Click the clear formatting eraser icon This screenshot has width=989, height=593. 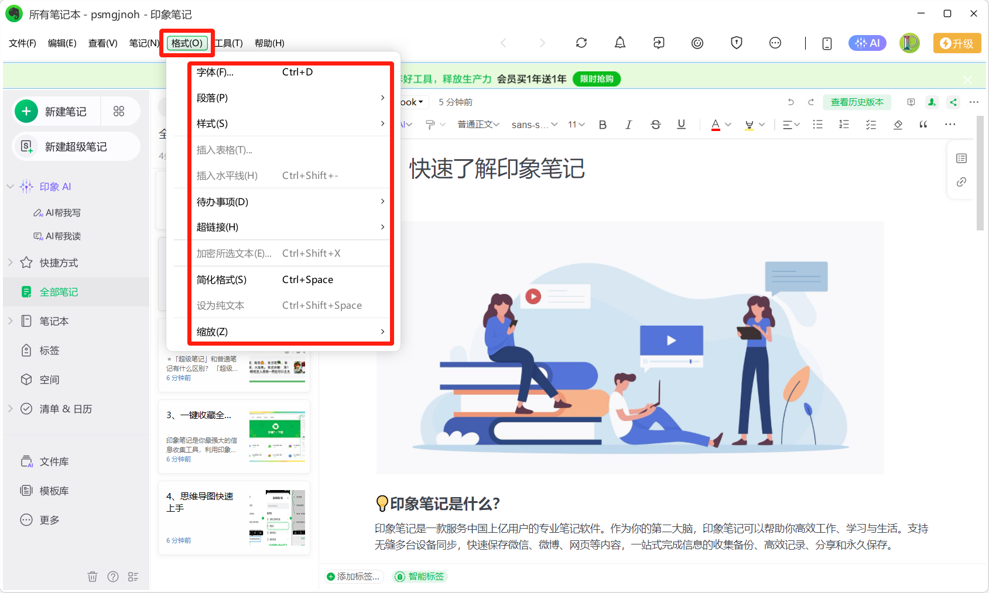[898, 124]
